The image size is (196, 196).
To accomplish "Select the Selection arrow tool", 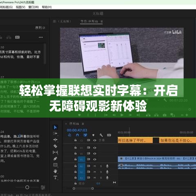I will [55, 127].
